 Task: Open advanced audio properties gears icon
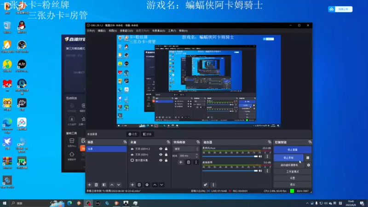tap(205, 185)
